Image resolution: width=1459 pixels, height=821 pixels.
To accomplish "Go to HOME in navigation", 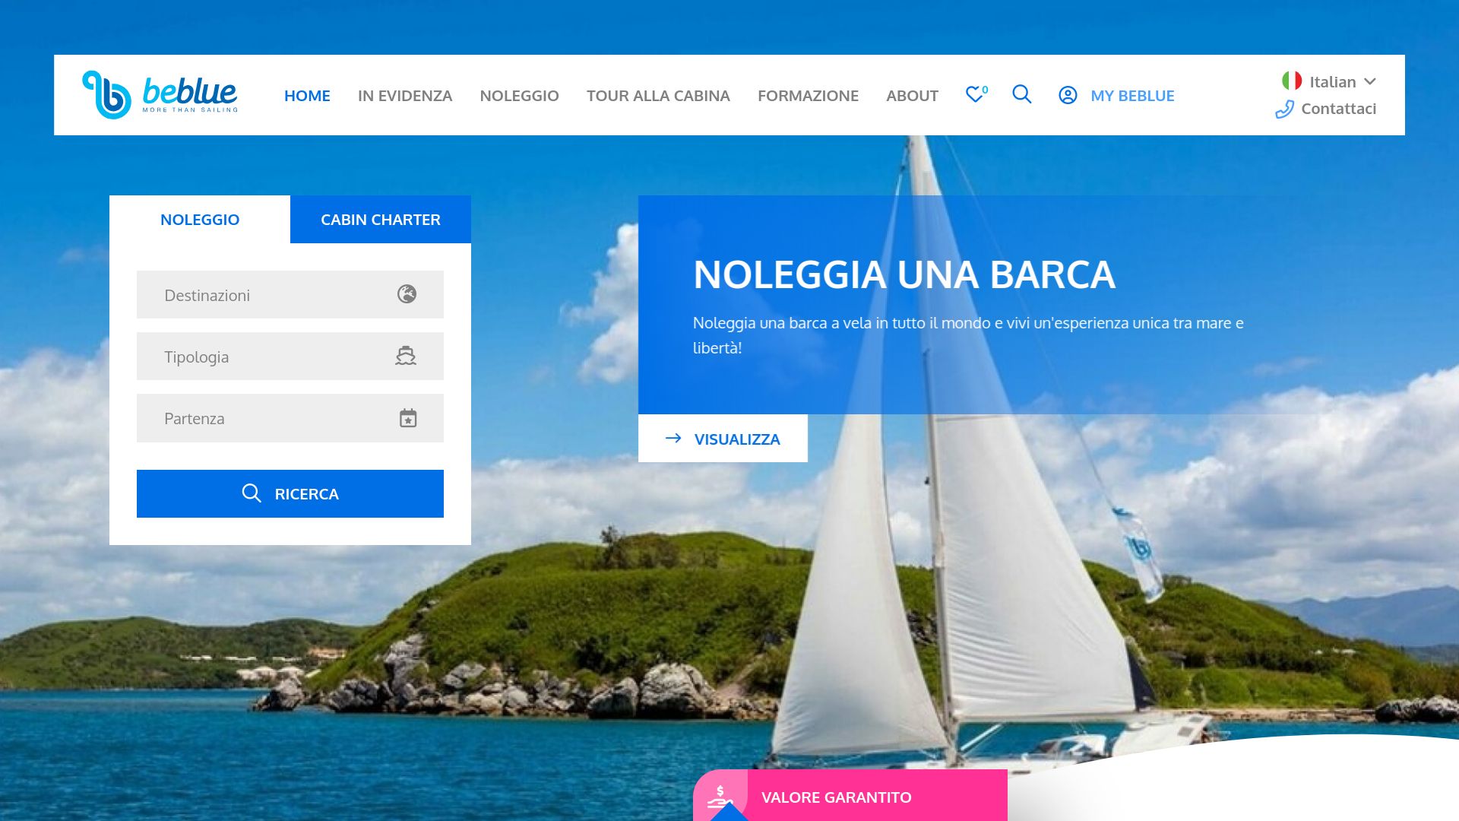I will (x=307, y=96).
